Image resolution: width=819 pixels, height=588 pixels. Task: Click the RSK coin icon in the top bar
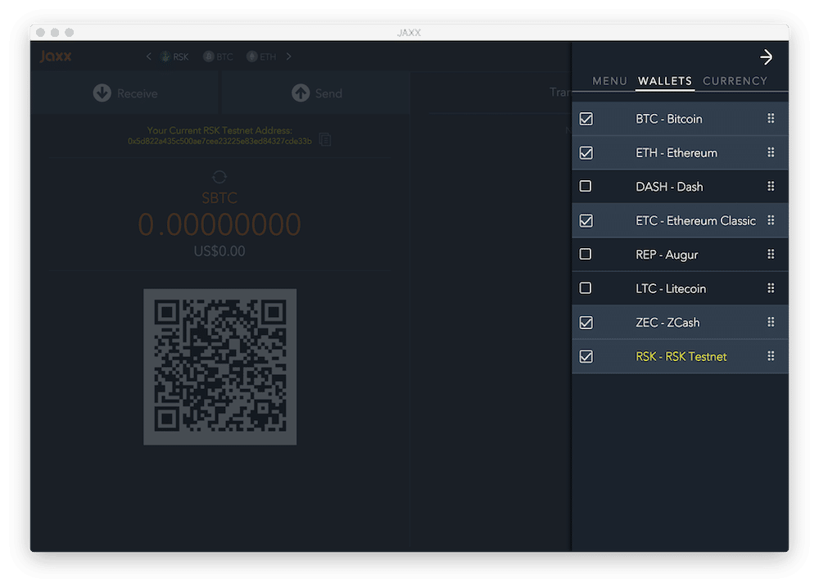coord(165,57)
